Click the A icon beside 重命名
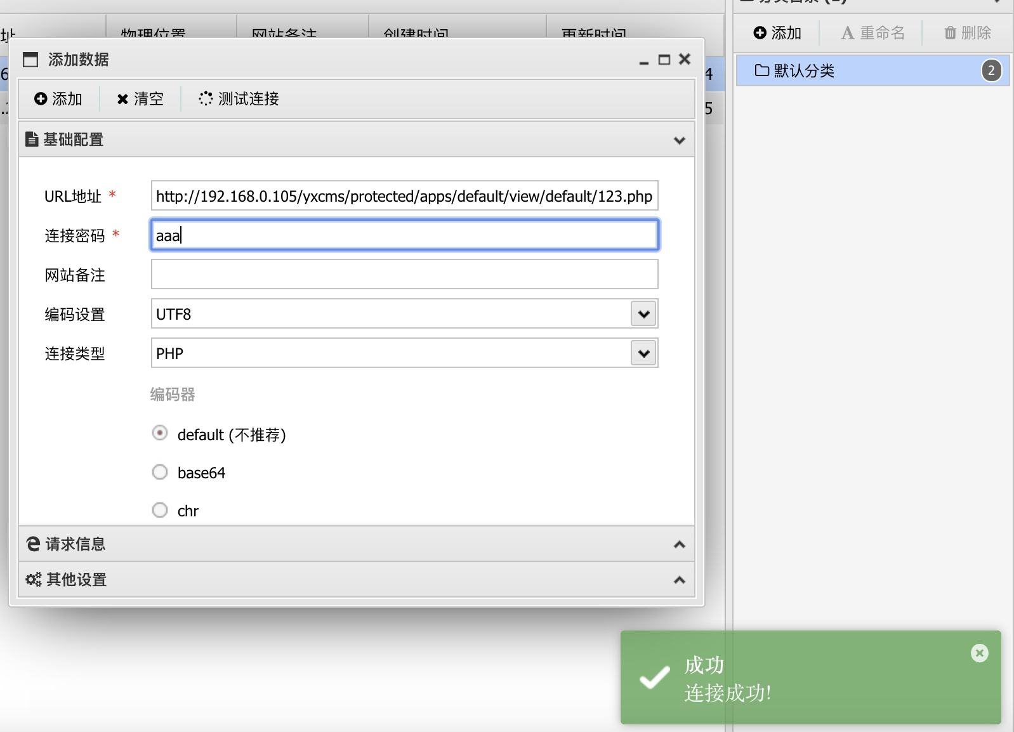The width and height of the screenshot is (1014, 732). click(848, 33)
